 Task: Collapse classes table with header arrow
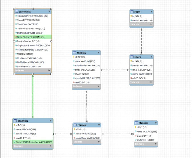99,125
